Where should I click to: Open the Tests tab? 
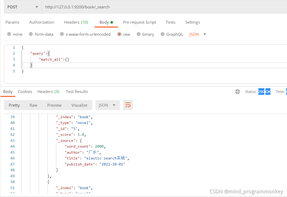point(170,22)
